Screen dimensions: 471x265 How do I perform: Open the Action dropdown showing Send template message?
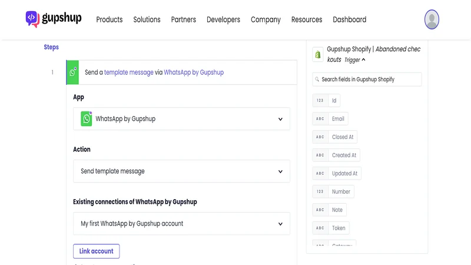coord(181,171)
